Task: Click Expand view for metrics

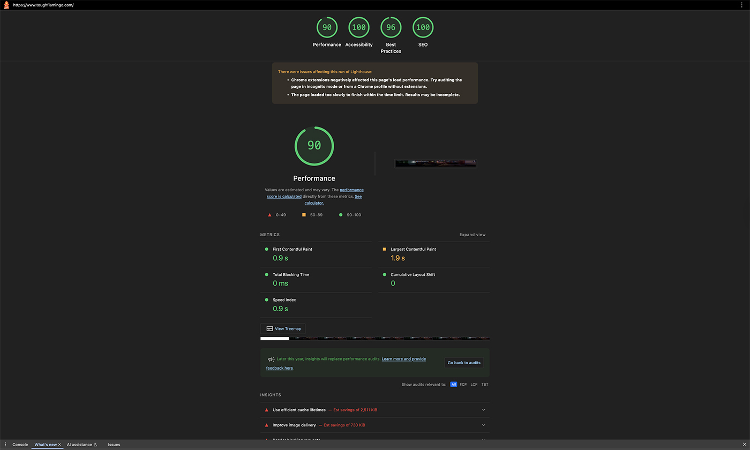Action: 472,235
